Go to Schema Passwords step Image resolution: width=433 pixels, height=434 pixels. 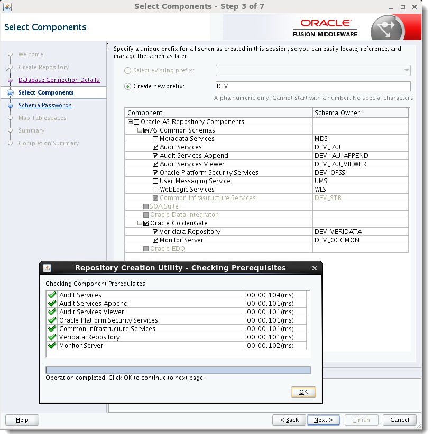tap(45, 105)
